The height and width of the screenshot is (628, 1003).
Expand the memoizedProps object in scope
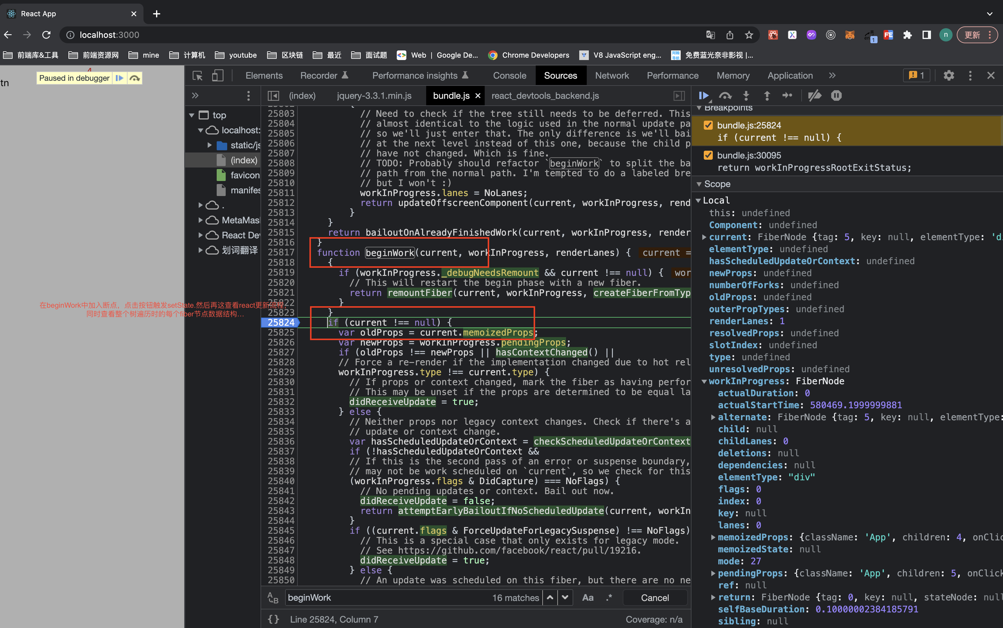pyautogui.click(x=713, y=537)
